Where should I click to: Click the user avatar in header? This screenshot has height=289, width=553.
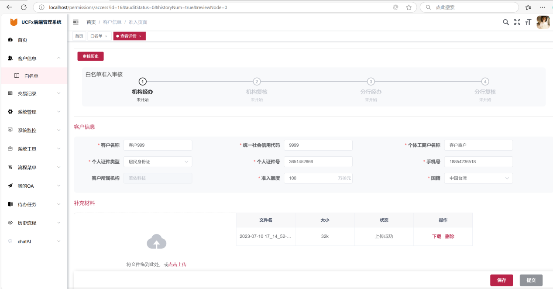(543, 22)
